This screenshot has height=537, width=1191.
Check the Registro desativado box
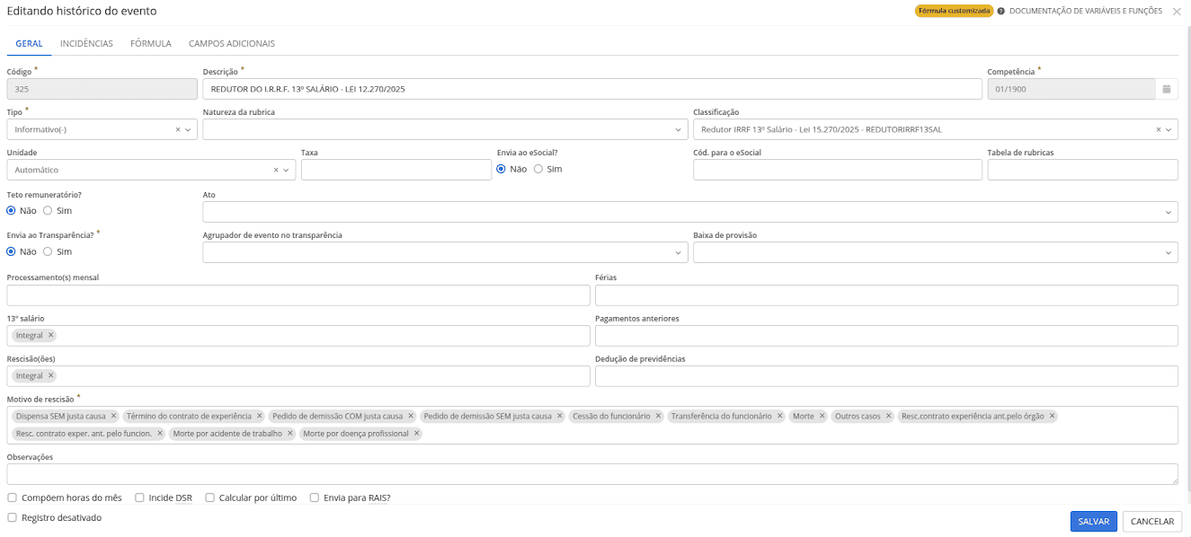click(x=12, y=517)
